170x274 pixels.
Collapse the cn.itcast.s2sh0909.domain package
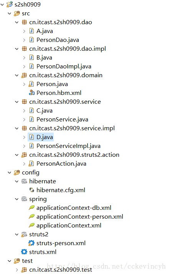click(17, 75)
